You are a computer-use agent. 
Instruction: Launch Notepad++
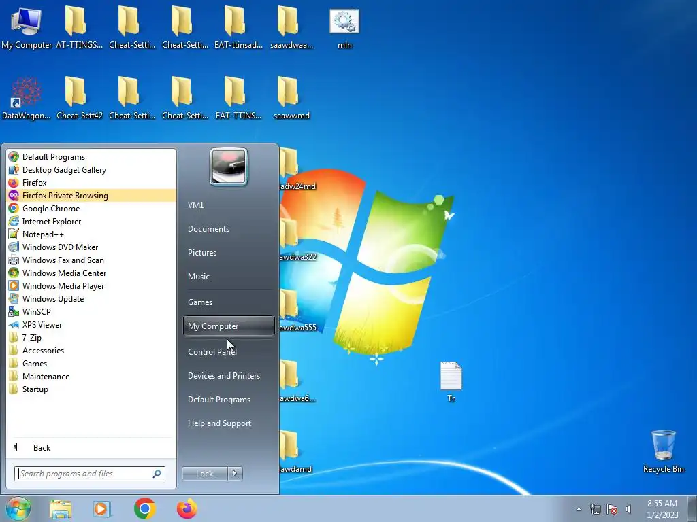[x=91, y=234]
